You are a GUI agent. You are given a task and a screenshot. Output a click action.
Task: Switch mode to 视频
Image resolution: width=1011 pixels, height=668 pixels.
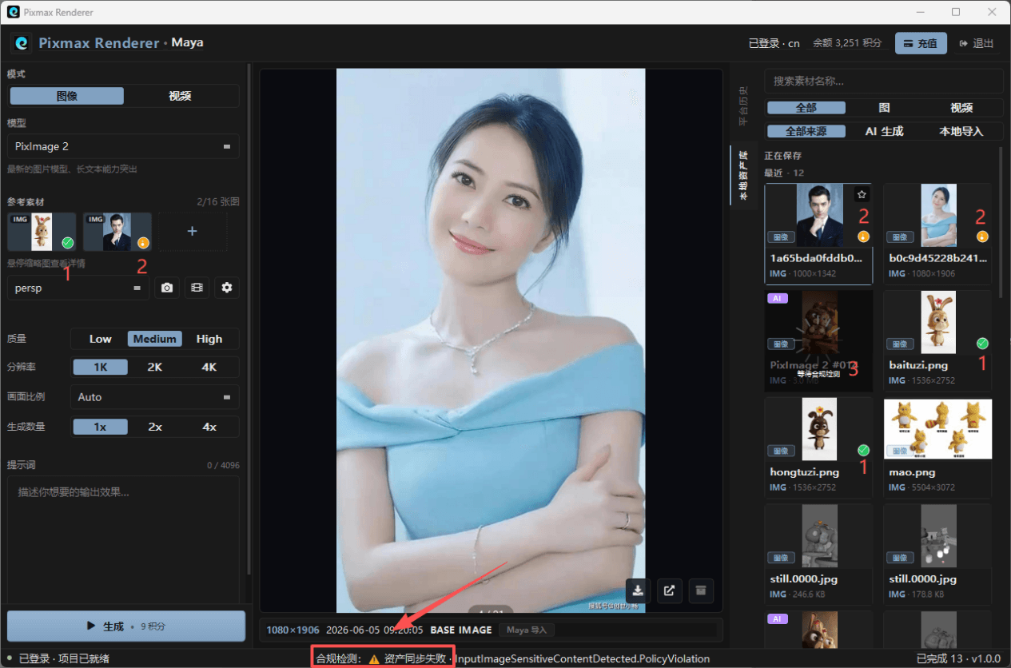click(x=180, y=96)
